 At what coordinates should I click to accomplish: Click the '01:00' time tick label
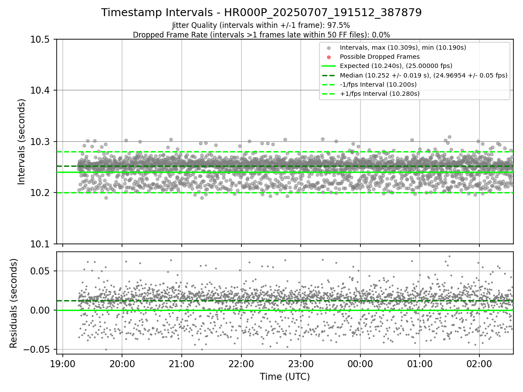(x=420, y=364)
